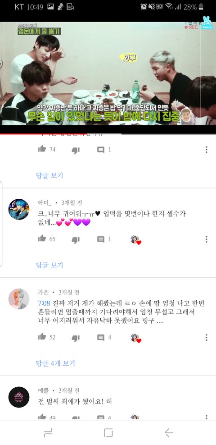Open the reply icon showing 4 on 가온's comment
The width and height of the screenshot is (216, 445).
(101, 337)
